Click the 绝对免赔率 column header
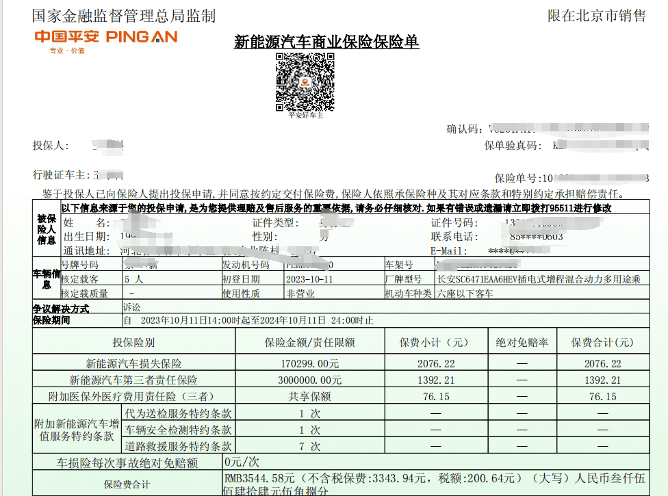The height and width of the screenshot is (496, 668). [522, 343]
